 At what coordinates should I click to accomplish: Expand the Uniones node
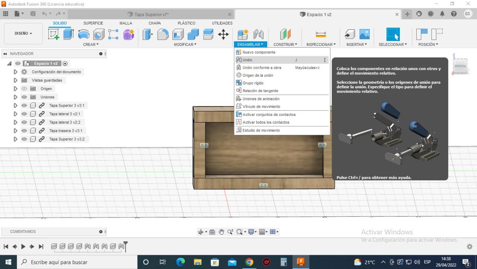pyautogui.click(x=15, y=97)
